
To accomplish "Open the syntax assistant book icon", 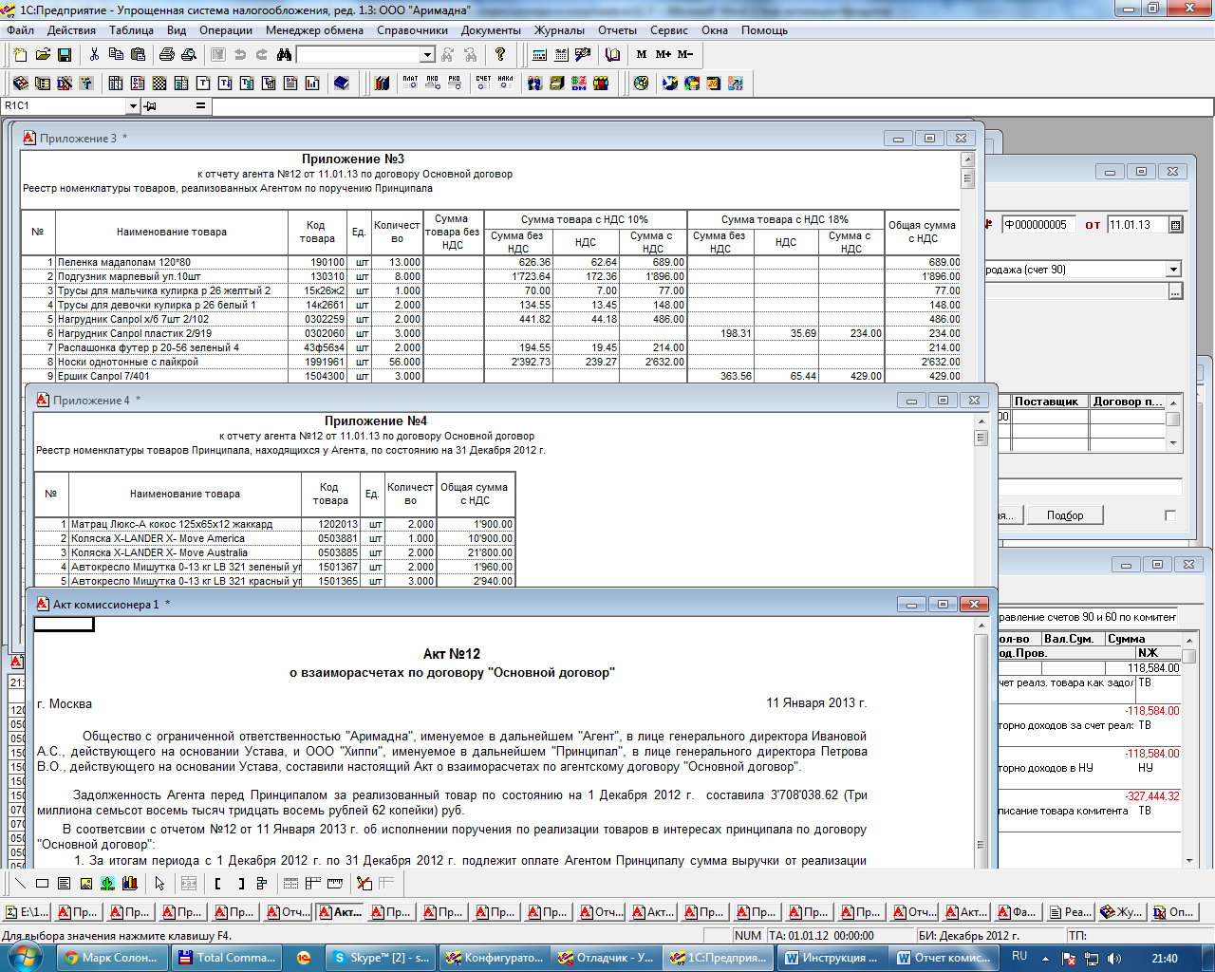I will click(x=612, y=55).
